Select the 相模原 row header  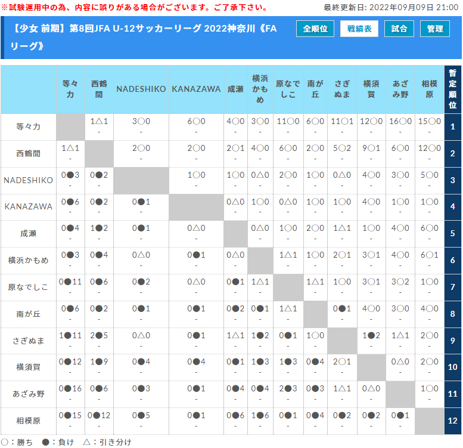[29, 421]
